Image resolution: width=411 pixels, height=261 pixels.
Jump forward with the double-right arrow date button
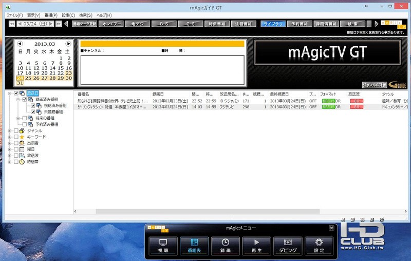pyautogui.click(x=59, y=24)
